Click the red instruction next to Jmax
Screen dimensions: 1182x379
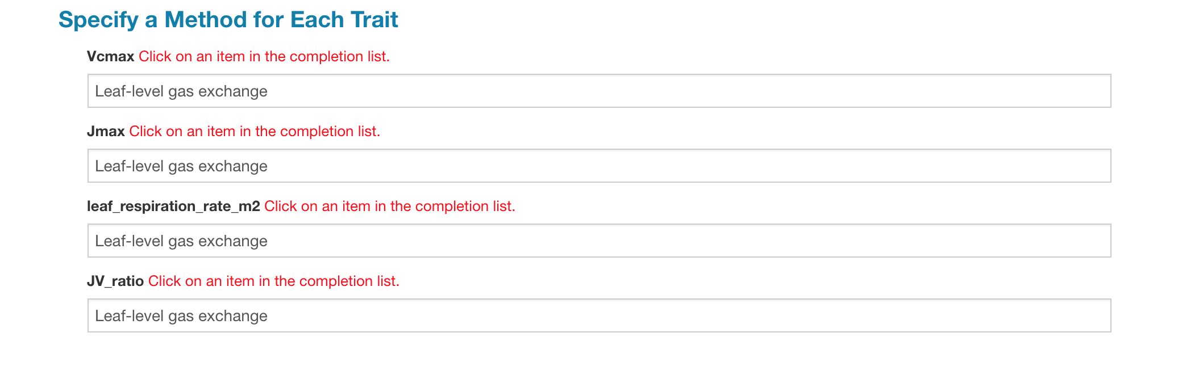tap(255, 131)
